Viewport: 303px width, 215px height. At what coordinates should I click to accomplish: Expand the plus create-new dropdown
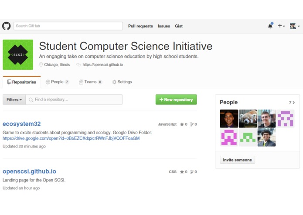(281, 26)
